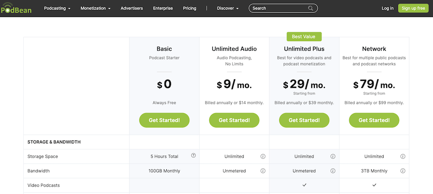
Task: Expand the Discover menu
Action: (228, 8)
